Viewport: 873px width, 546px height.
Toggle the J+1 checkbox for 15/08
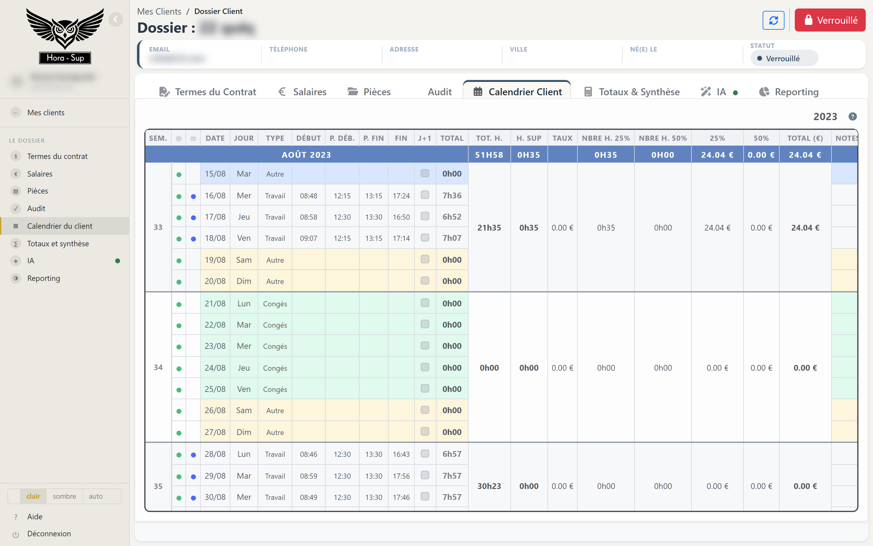(425, 173)
